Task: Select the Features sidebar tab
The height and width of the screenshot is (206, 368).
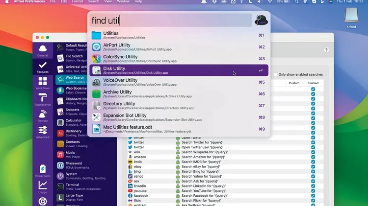Action: (43, 68)
